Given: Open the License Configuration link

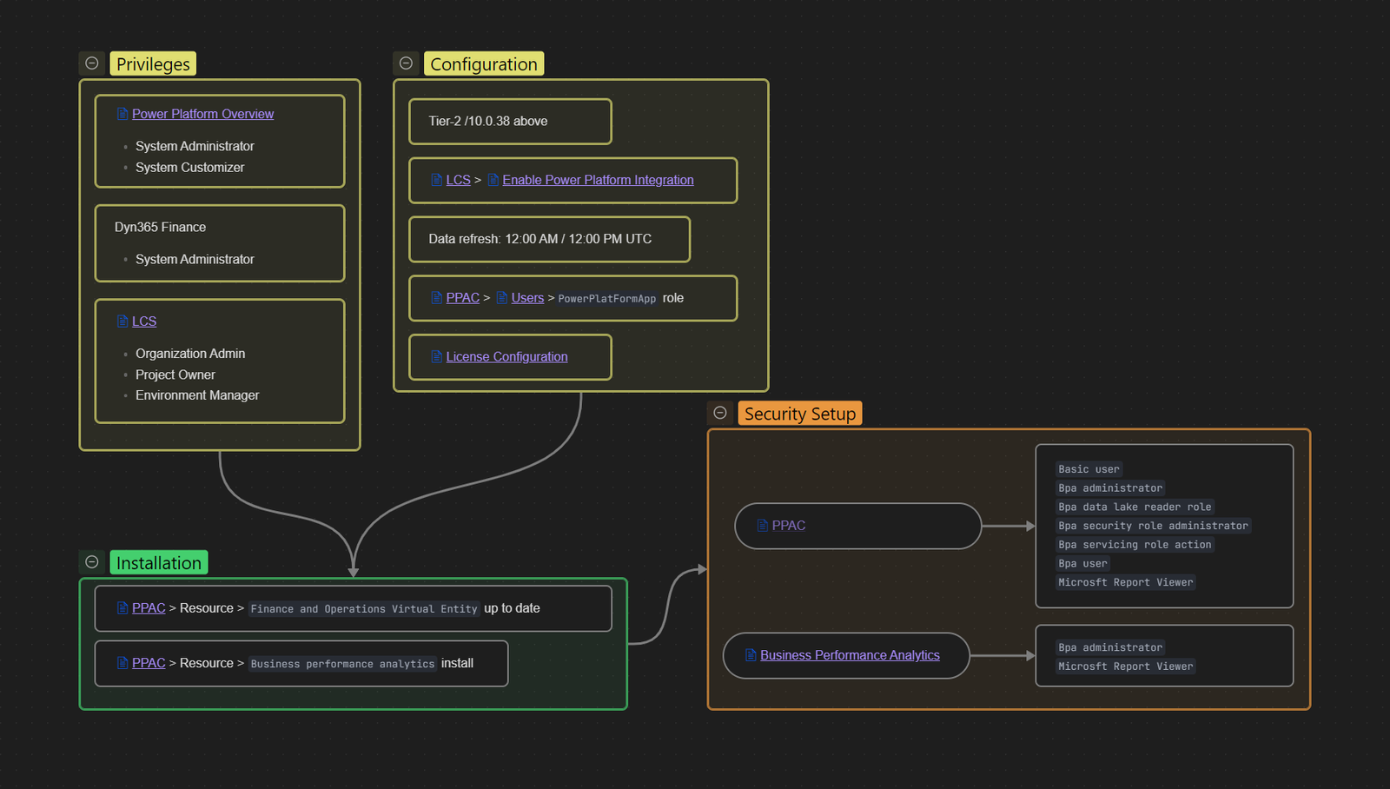Looking at the screenshot, I should click(506, 357).
